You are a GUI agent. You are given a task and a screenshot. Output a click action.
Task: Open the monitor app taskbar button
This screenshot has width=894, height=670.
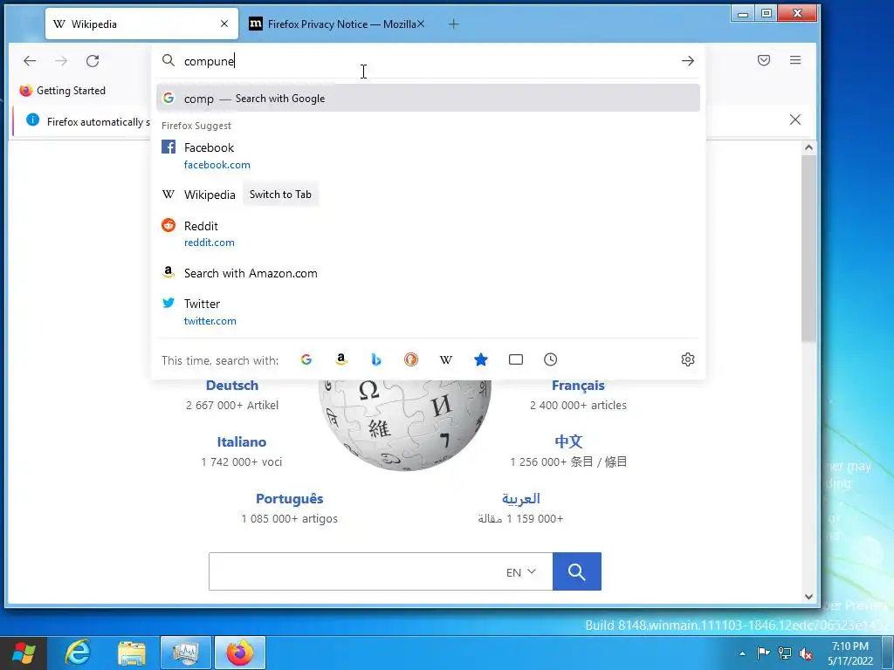(186, 653)
